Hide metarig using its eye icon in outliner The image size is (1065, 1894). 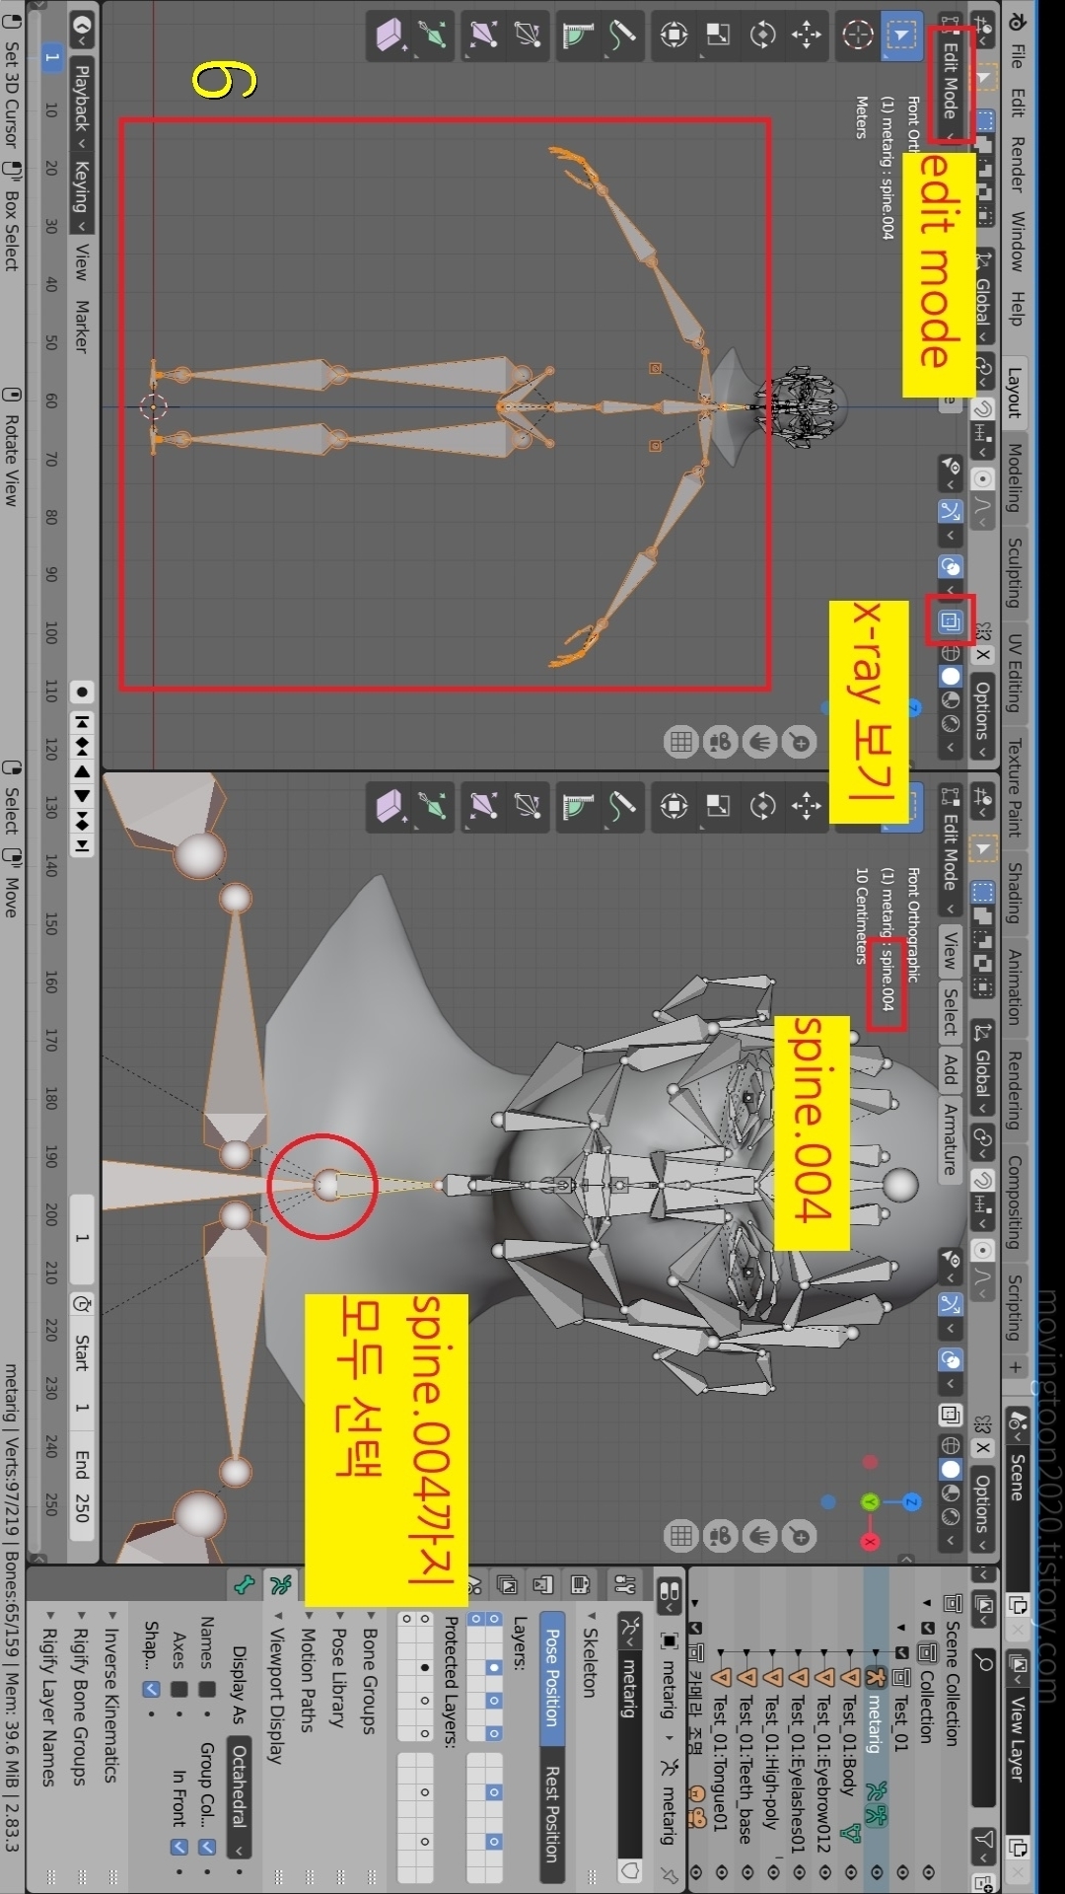877,1871
